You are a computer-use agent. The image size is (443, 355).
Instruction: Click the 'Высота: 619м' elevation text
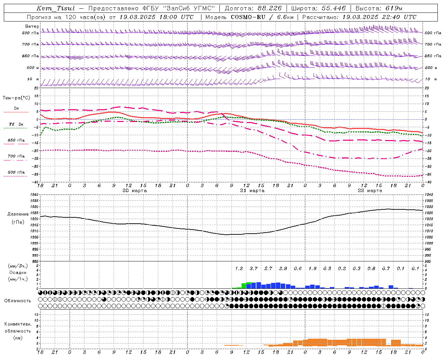[x=379, y=8]
